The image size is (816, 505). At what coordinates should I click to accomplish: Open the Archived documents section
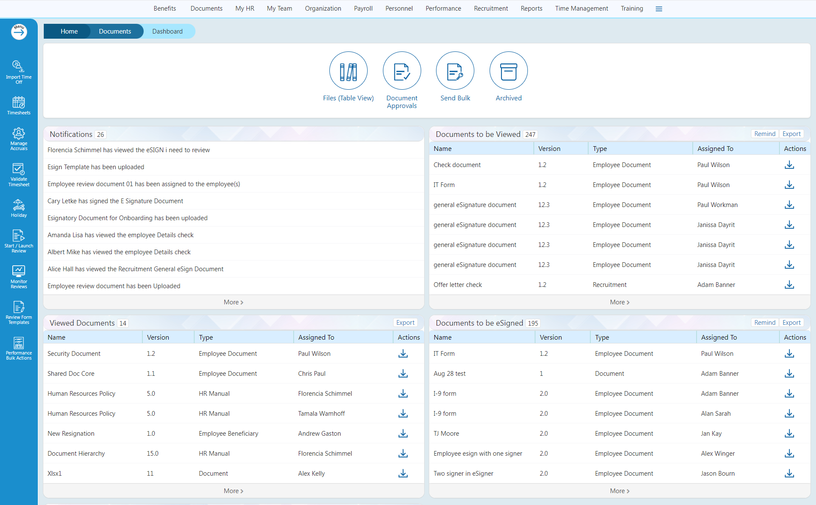[x=508, y=71]
